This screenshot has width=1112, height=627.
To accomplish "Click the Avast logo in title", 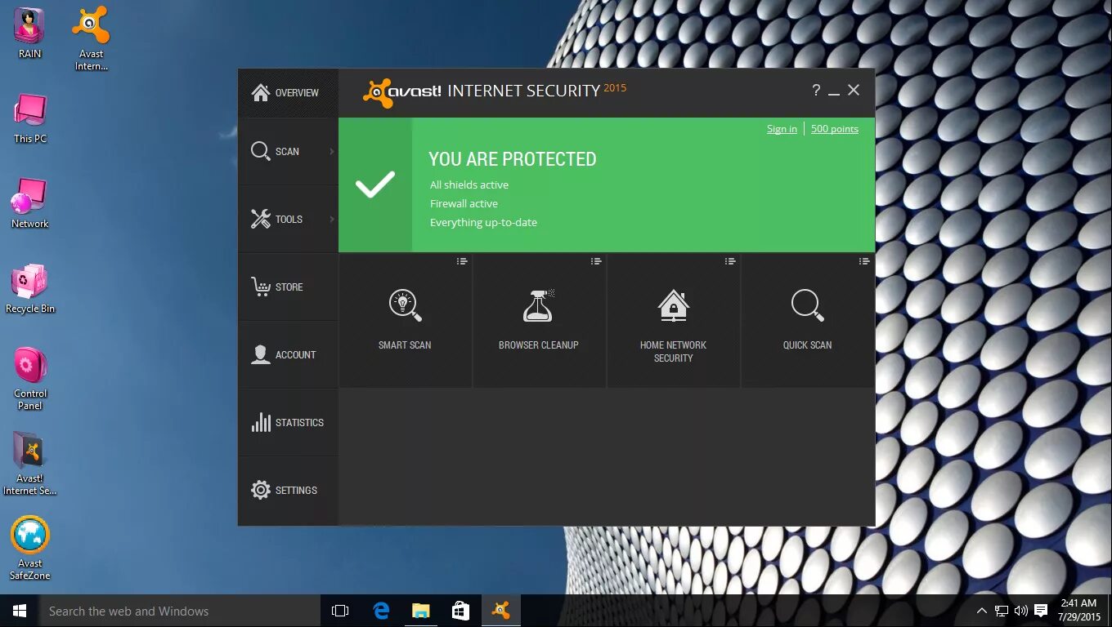I will (402, 92).
